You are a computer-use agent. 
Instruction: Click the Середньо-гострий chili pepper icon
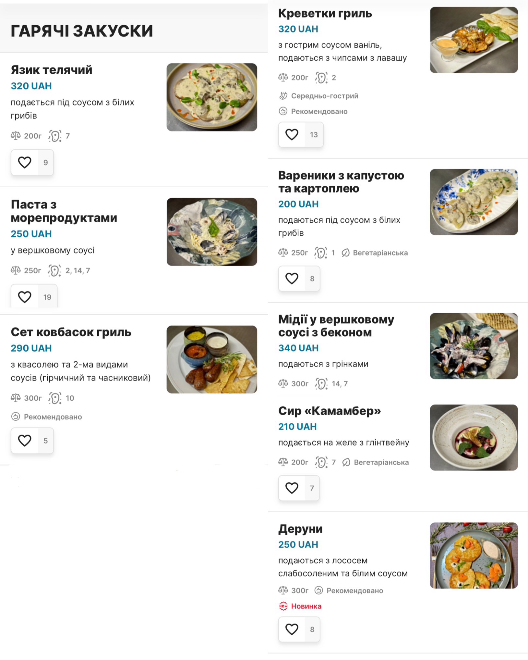[283, 96]
